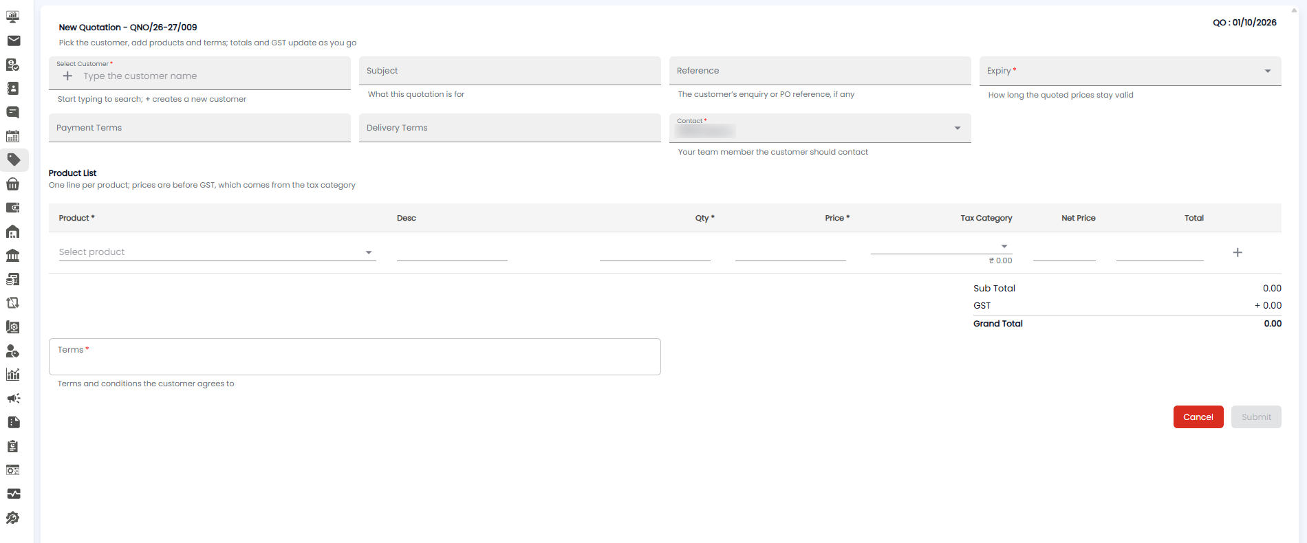Open the wrench-and-gear settings icon in sidebar

click(13, 518)
